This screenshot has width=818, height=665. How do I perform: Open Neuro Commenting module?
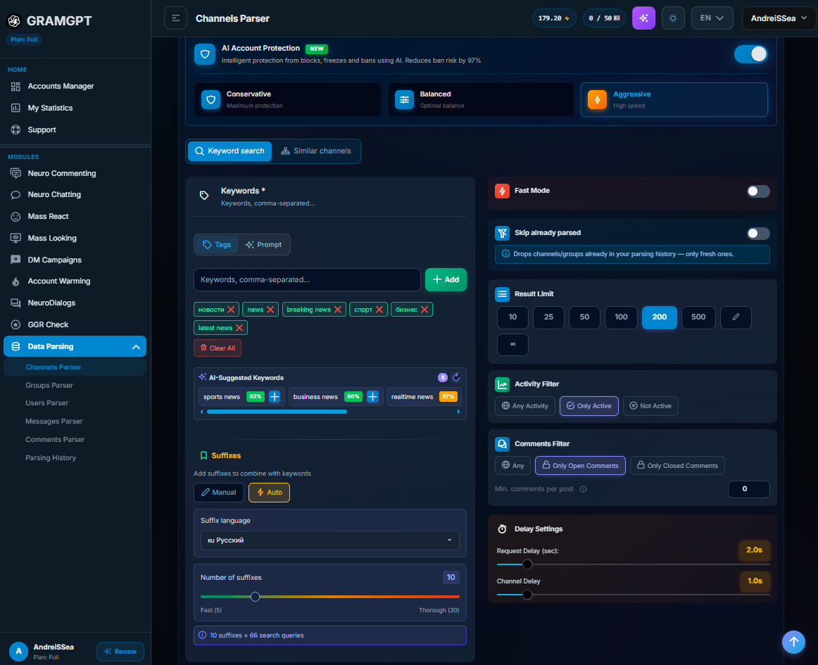click(61, 173)
